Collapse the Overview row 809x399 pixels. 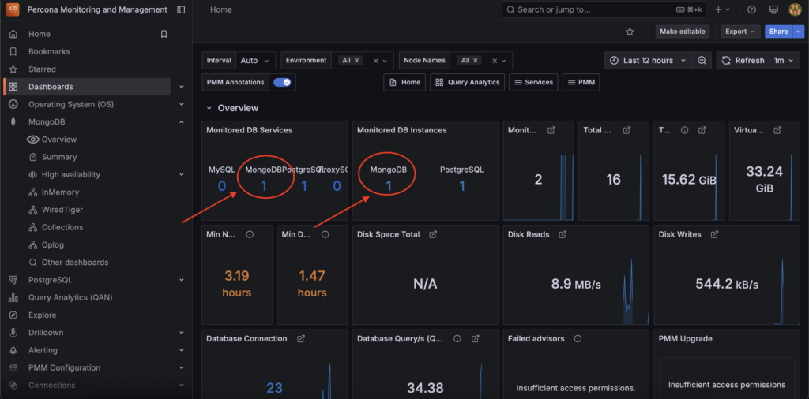[x=209, y=108]
